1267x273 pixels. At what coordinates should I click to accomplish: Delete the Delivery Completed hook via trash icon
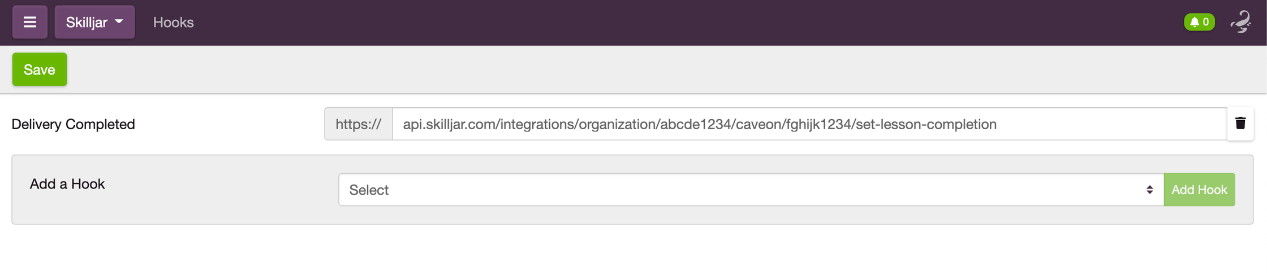click(x=1240, y=124)
